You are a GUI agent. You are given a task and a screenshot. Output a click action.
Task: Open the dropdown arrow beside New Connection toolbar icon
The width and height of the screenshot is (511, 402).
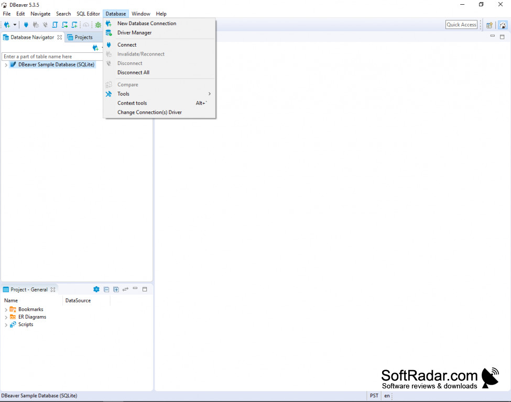point(15,25)
